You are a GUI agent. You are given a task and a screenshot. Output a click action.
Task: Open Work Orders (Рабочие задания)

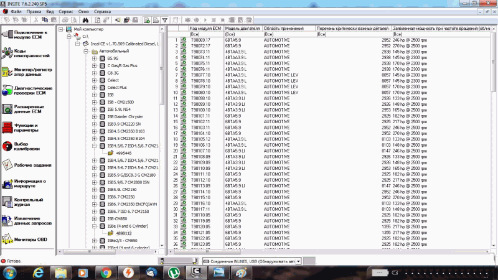pyautogui.click(x=27, y=165)
